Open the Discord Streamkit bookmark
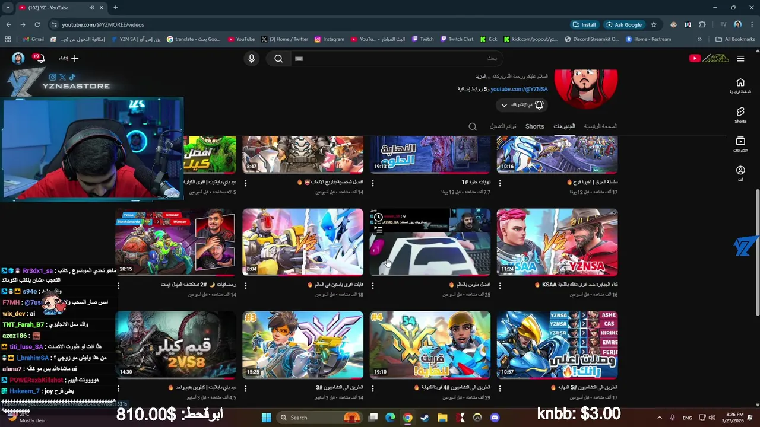 (591, 39)
